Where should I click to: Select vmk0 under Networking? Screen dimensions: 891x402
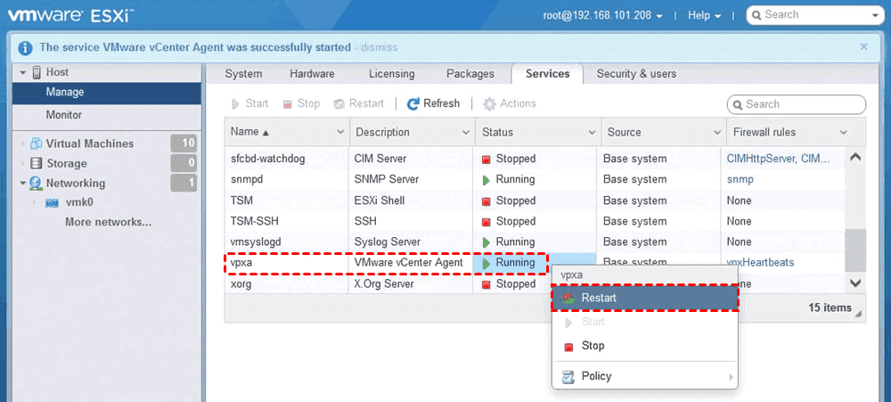pos(78,203)
